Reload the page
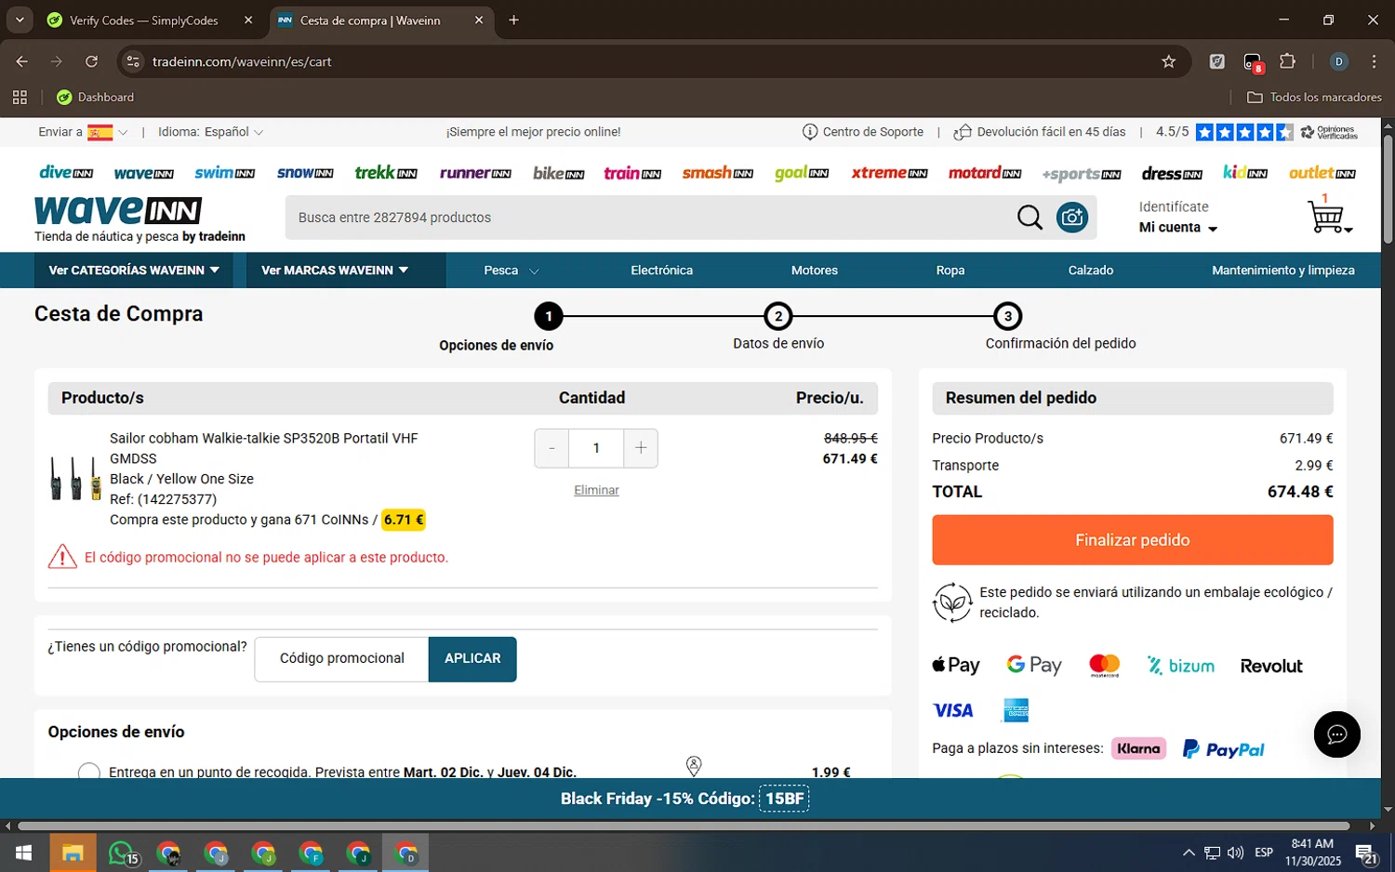This screenshot has height=872, width=1395. (x=91, y=61)
